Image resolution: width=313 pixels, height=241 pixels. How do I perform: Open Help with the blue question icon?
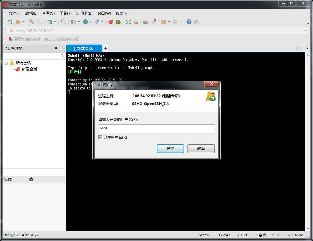pyautogui.click(x=189, y=22)
